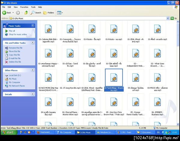Select 04. Eternal Flame - Atomic Kitten icon
180x141 pixels.
click(x=70, y=102)
